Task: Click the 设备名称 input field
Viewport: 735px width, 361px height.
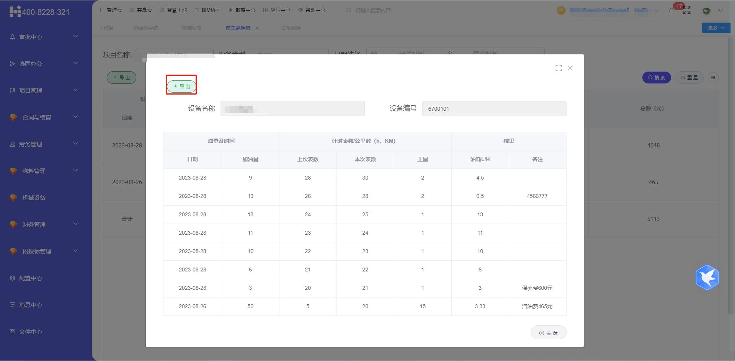Action: click(x=292, y=108)
